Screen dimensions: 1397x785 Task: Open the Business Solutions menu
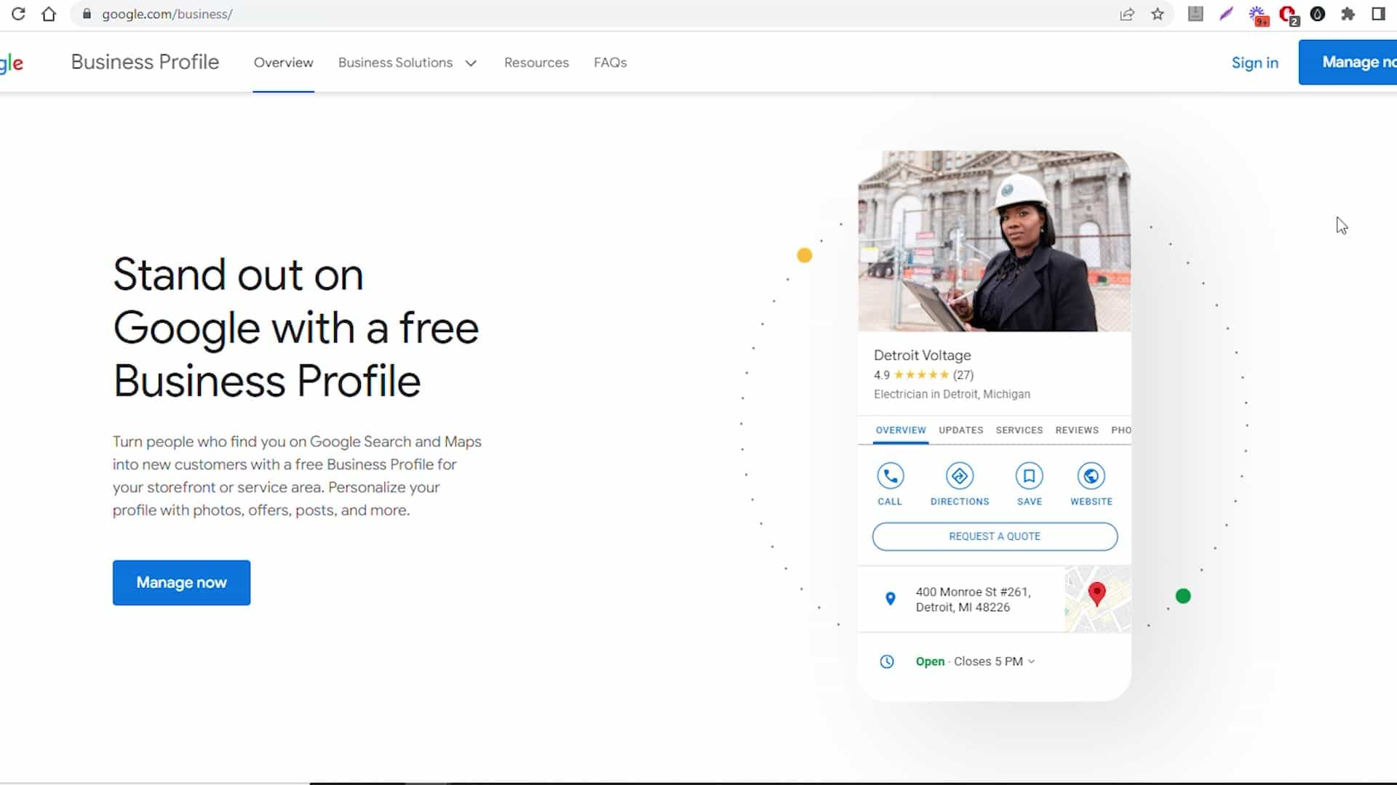click(x=407, y=63)
